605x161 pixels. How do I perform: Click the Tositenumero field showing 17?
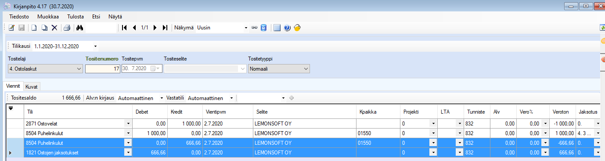[103, 68]
